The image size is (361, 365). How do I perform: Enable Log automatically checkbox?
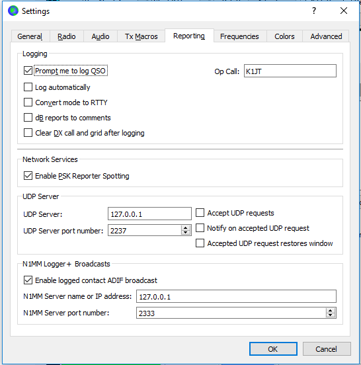pos(28,87)
